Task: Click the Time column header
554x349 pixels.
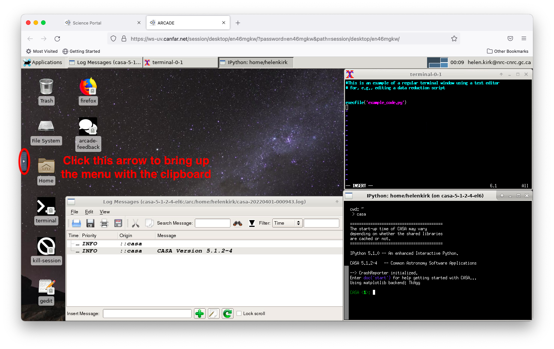Action: pos(73,236)
